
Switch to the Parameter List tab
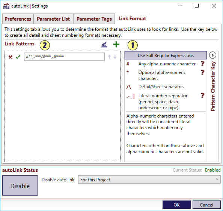[x=53, y=19]
